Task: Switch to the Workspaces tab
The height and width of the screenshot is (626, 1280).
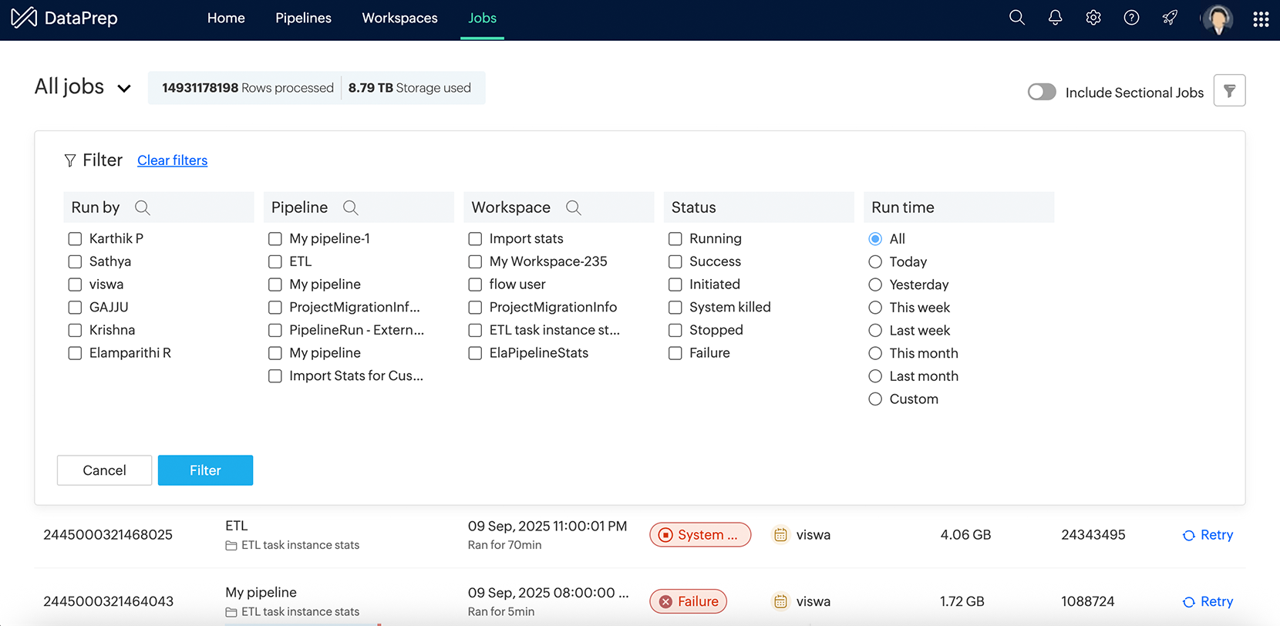Action: click(399, 18)
